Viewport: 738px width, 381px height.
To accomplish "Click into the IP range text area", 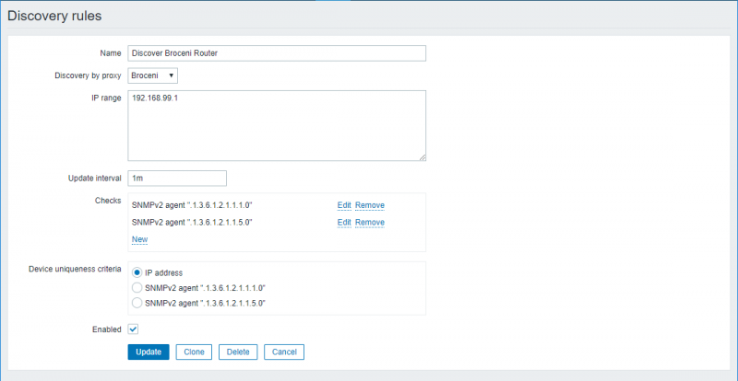I will point(277,126).
